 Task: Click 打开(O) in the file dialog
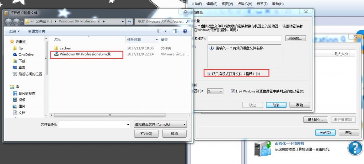[146, 133]
